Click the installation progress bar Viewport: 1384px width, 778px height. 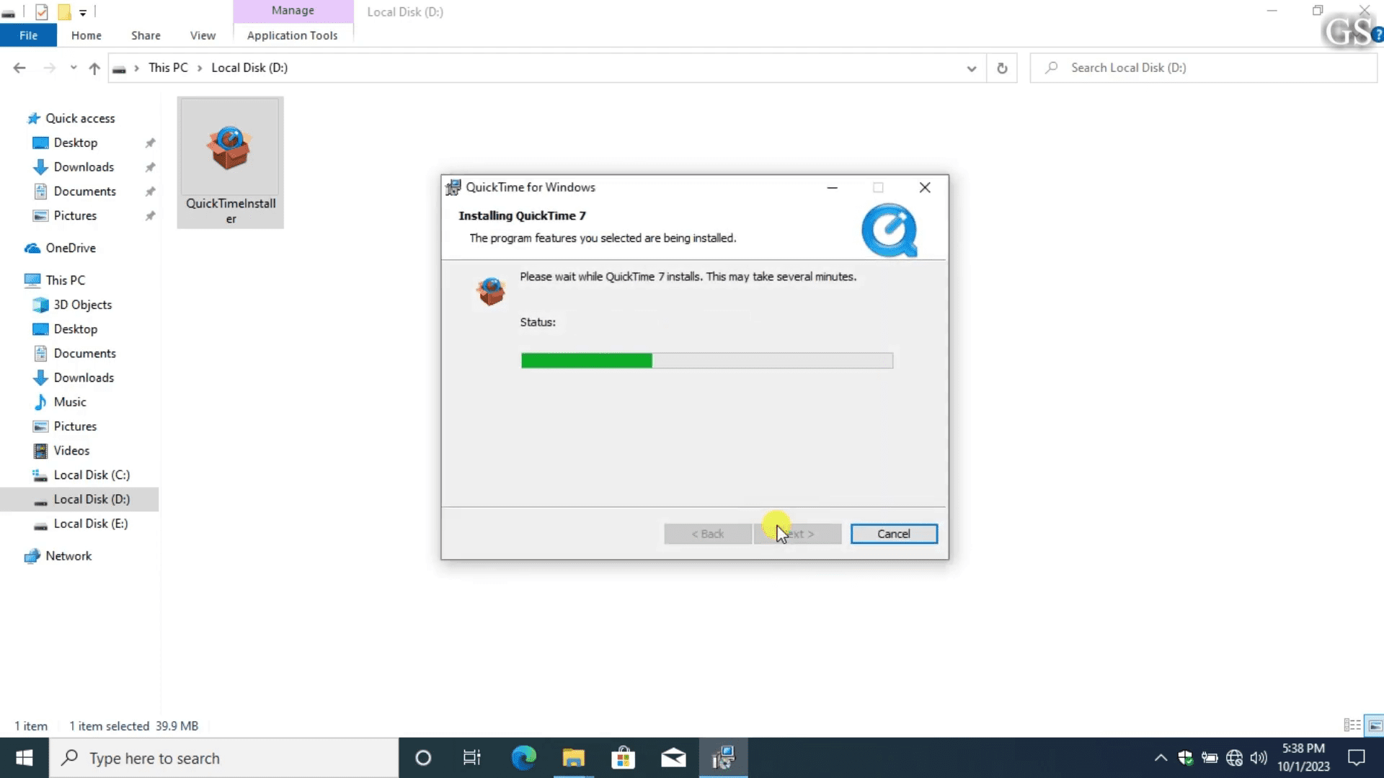pyautogui.click(x=707, y=360)
